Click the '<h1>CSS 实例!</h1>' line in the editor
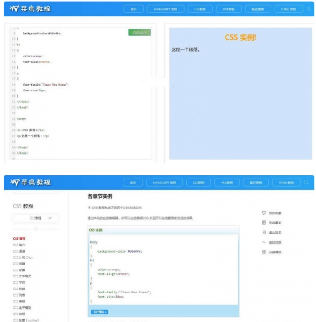 [x=31, y=130]
